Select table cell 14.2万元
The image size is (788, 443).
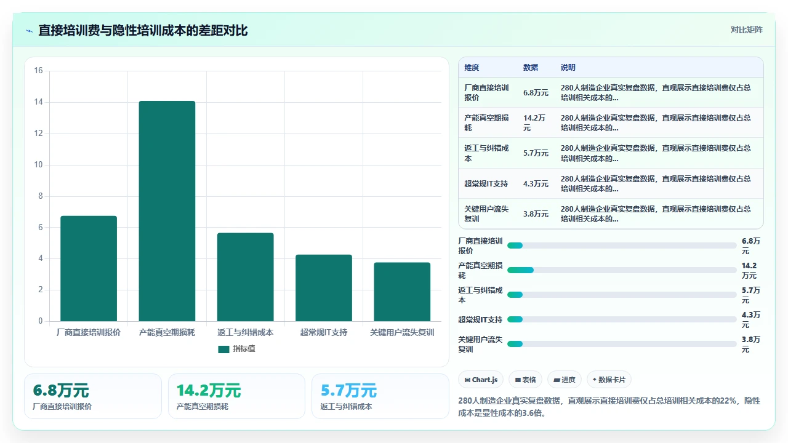(535, 122)
